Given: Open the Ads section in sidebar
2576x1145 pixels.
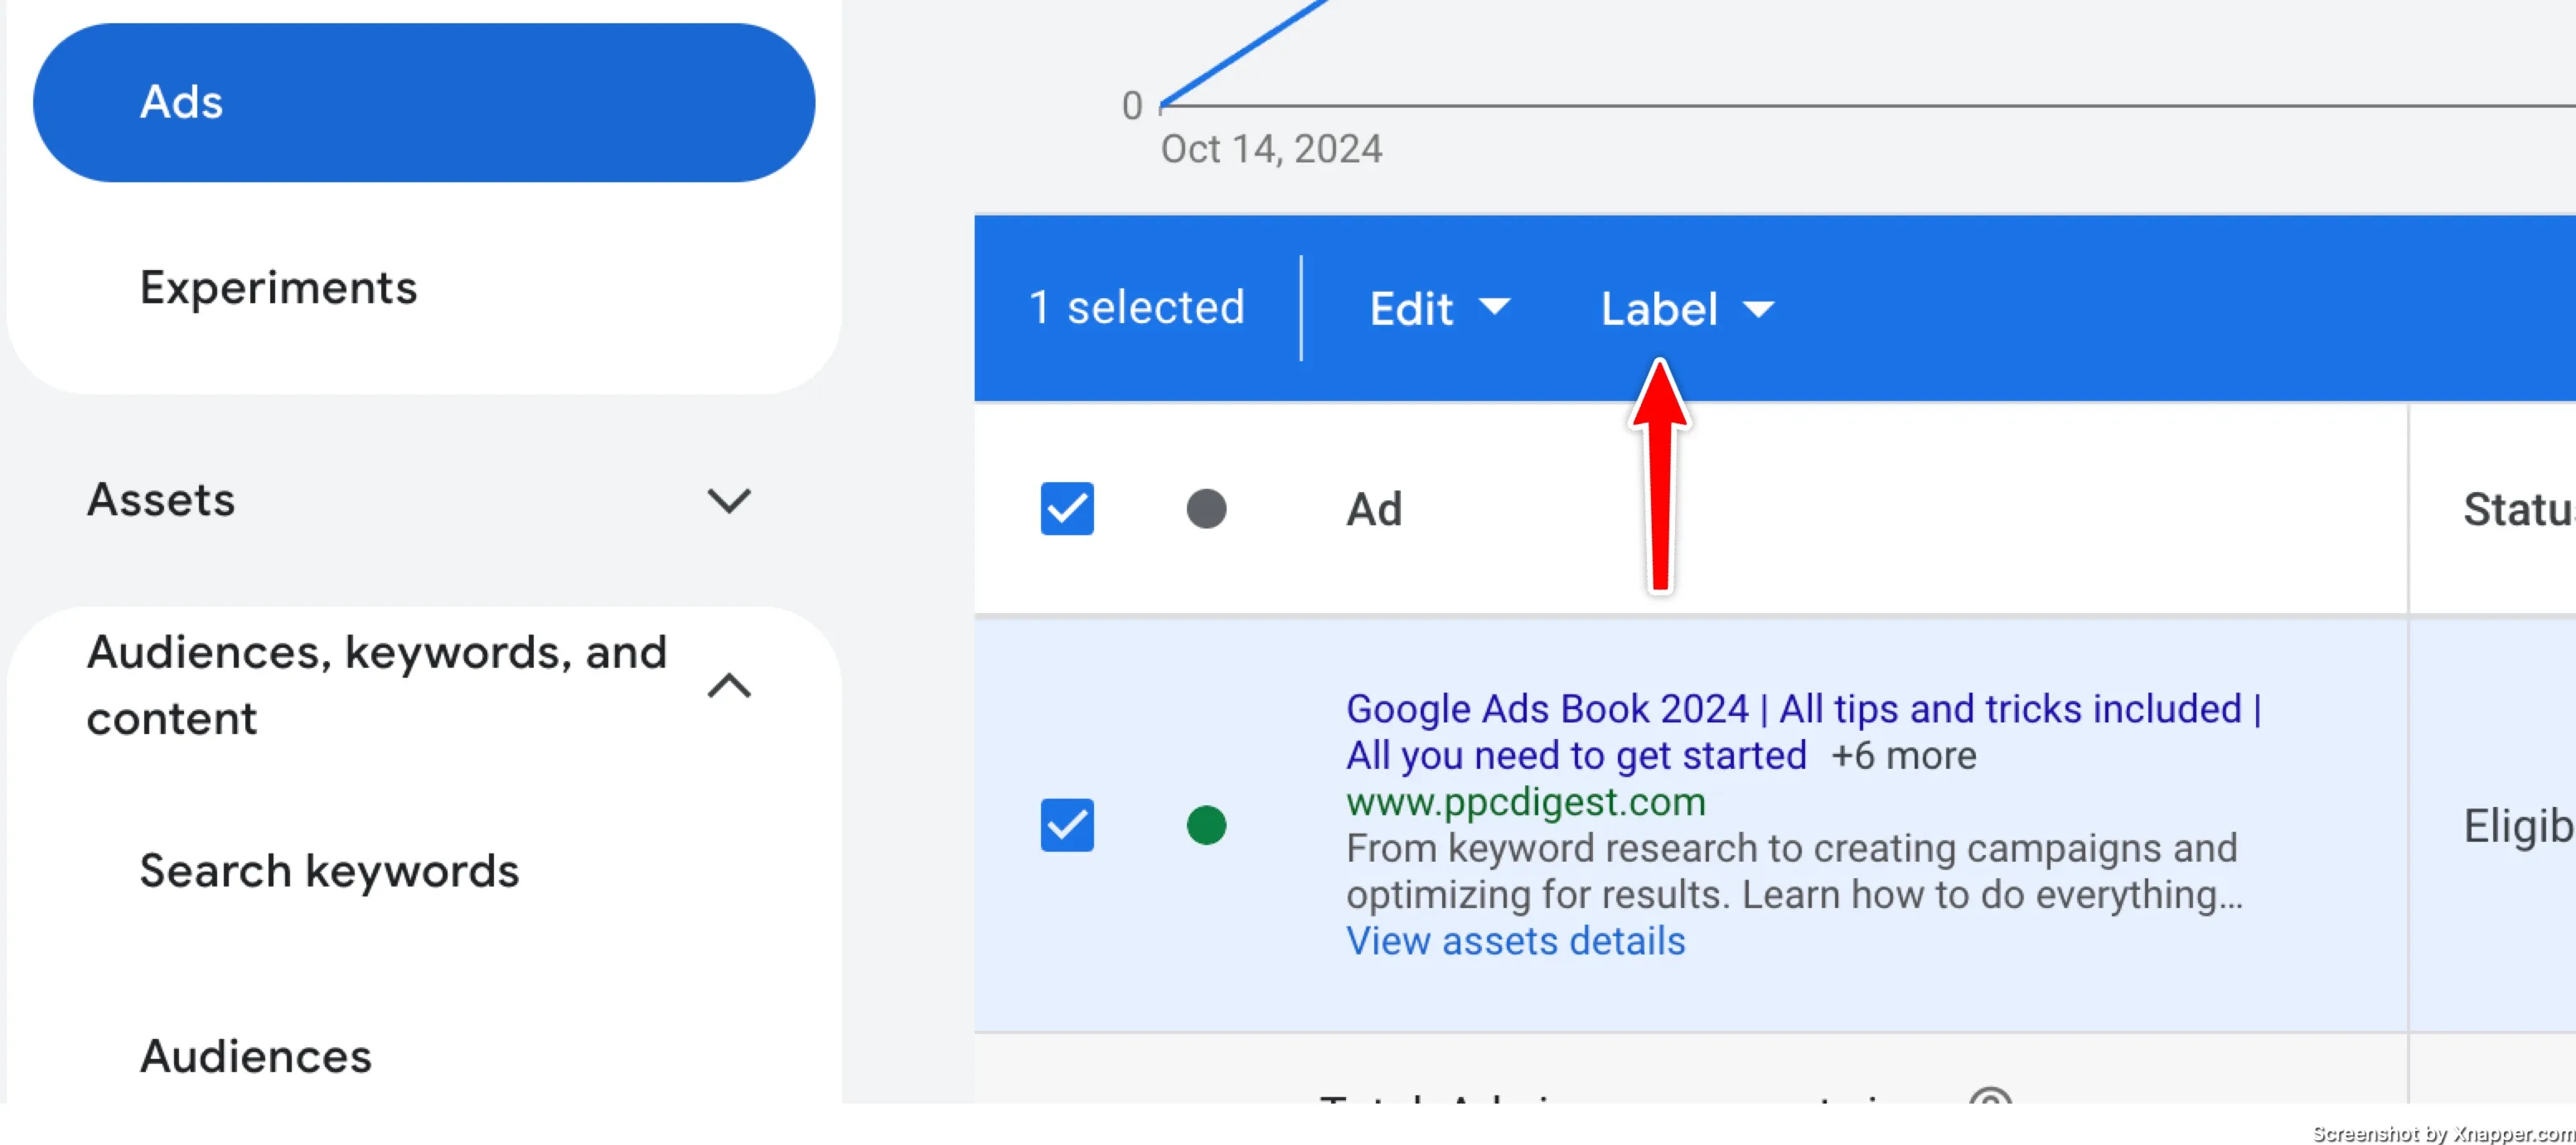Looking at the screenshot, I should [x=424, y=102].
